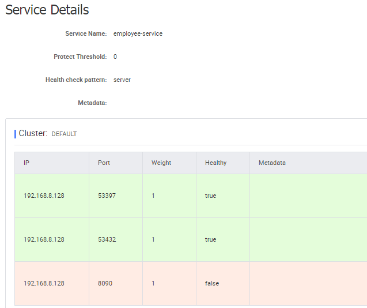367x308 pixels.
Task: Click the healthy true value for port 53432
Action: point(210,240)
